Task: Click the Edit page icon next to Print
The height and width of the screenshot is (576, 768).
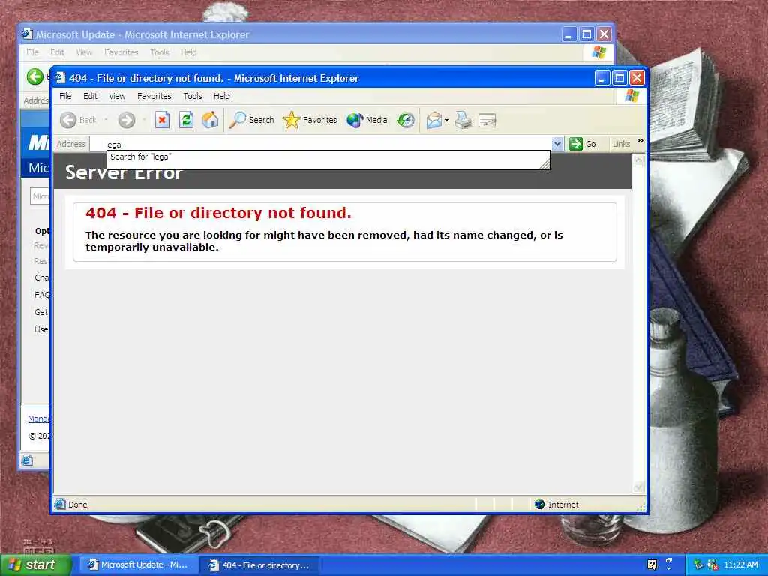Action: point(487,120)
